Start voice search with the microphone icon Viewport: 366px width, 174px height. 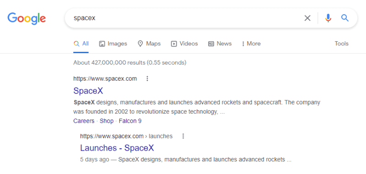[328, 18]
